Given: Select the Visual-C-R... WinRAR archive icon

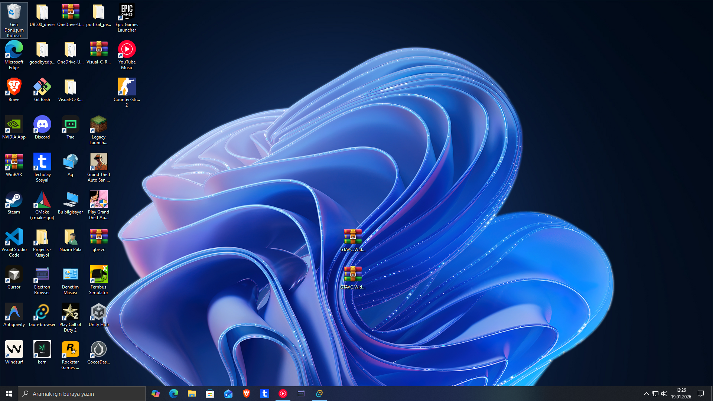Looking at the screenshot, I should 98,53.
